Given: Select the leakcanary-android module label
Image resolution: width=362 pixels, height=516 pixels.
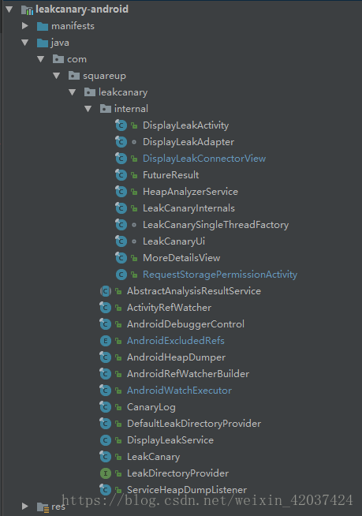Looking at the screenshot, I should coord(82,9).
